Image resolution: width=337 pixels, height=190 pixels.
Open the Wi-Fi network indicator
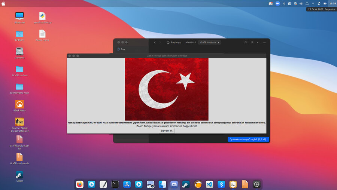click(x=313, y=3)
